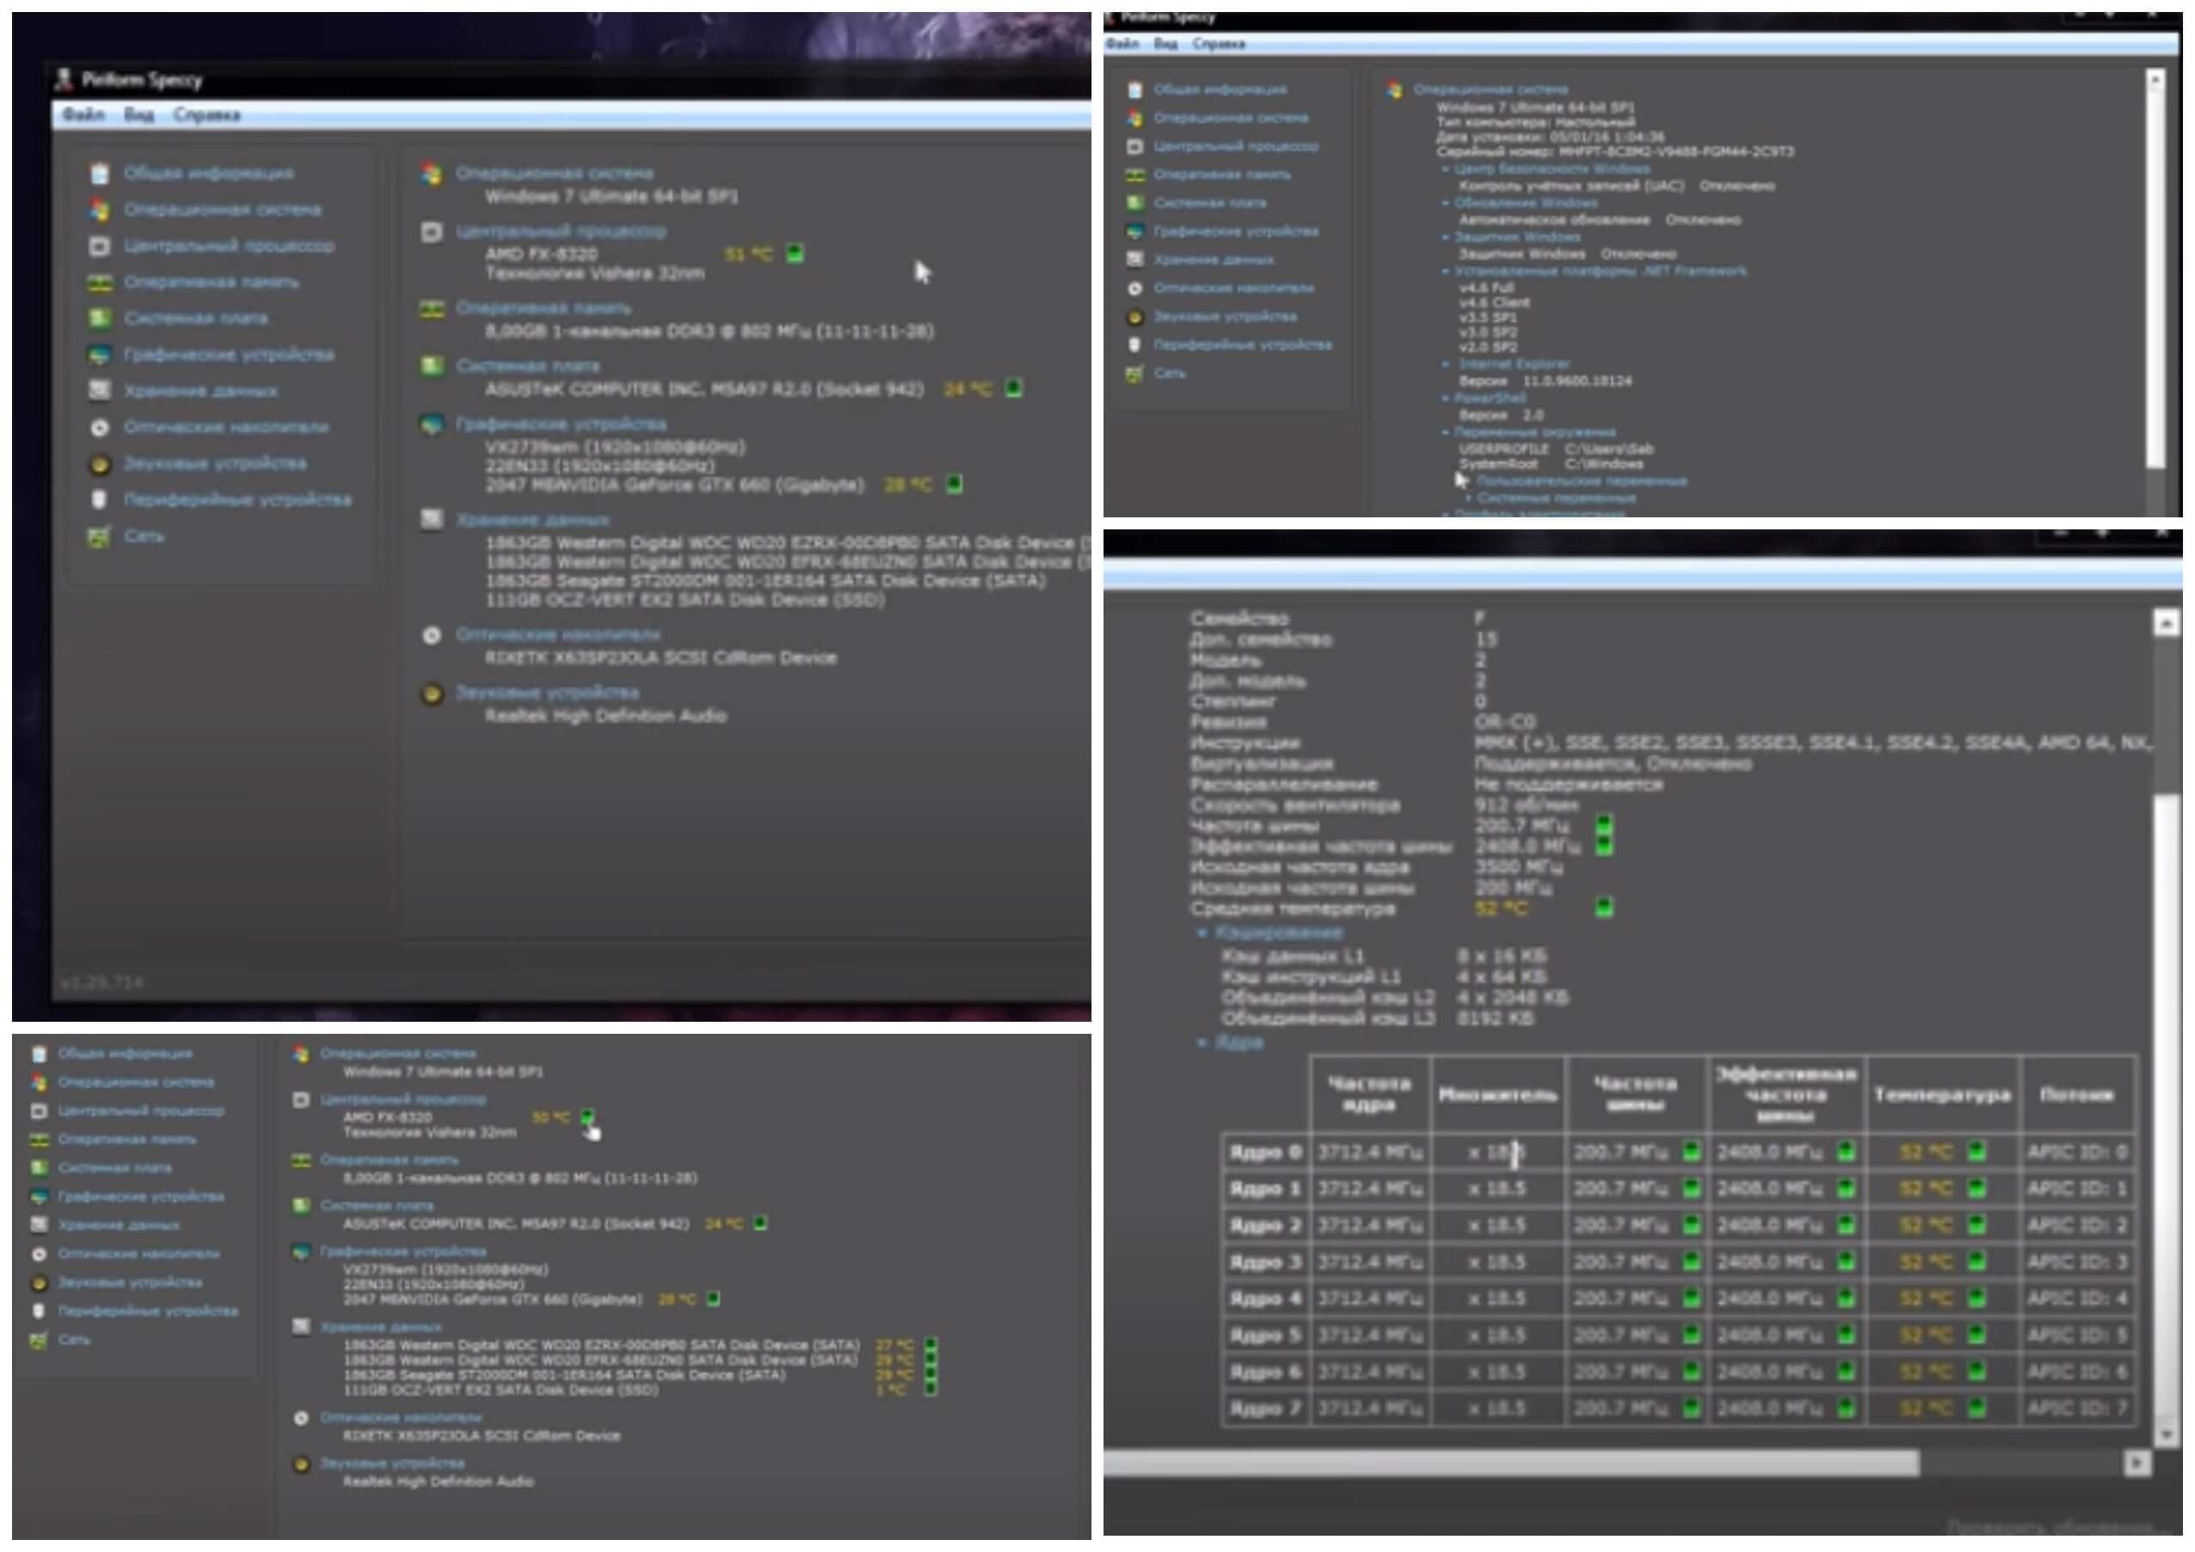Click the Температура column header in cores table
2195x1552 pixels.
point(1943,1094)
